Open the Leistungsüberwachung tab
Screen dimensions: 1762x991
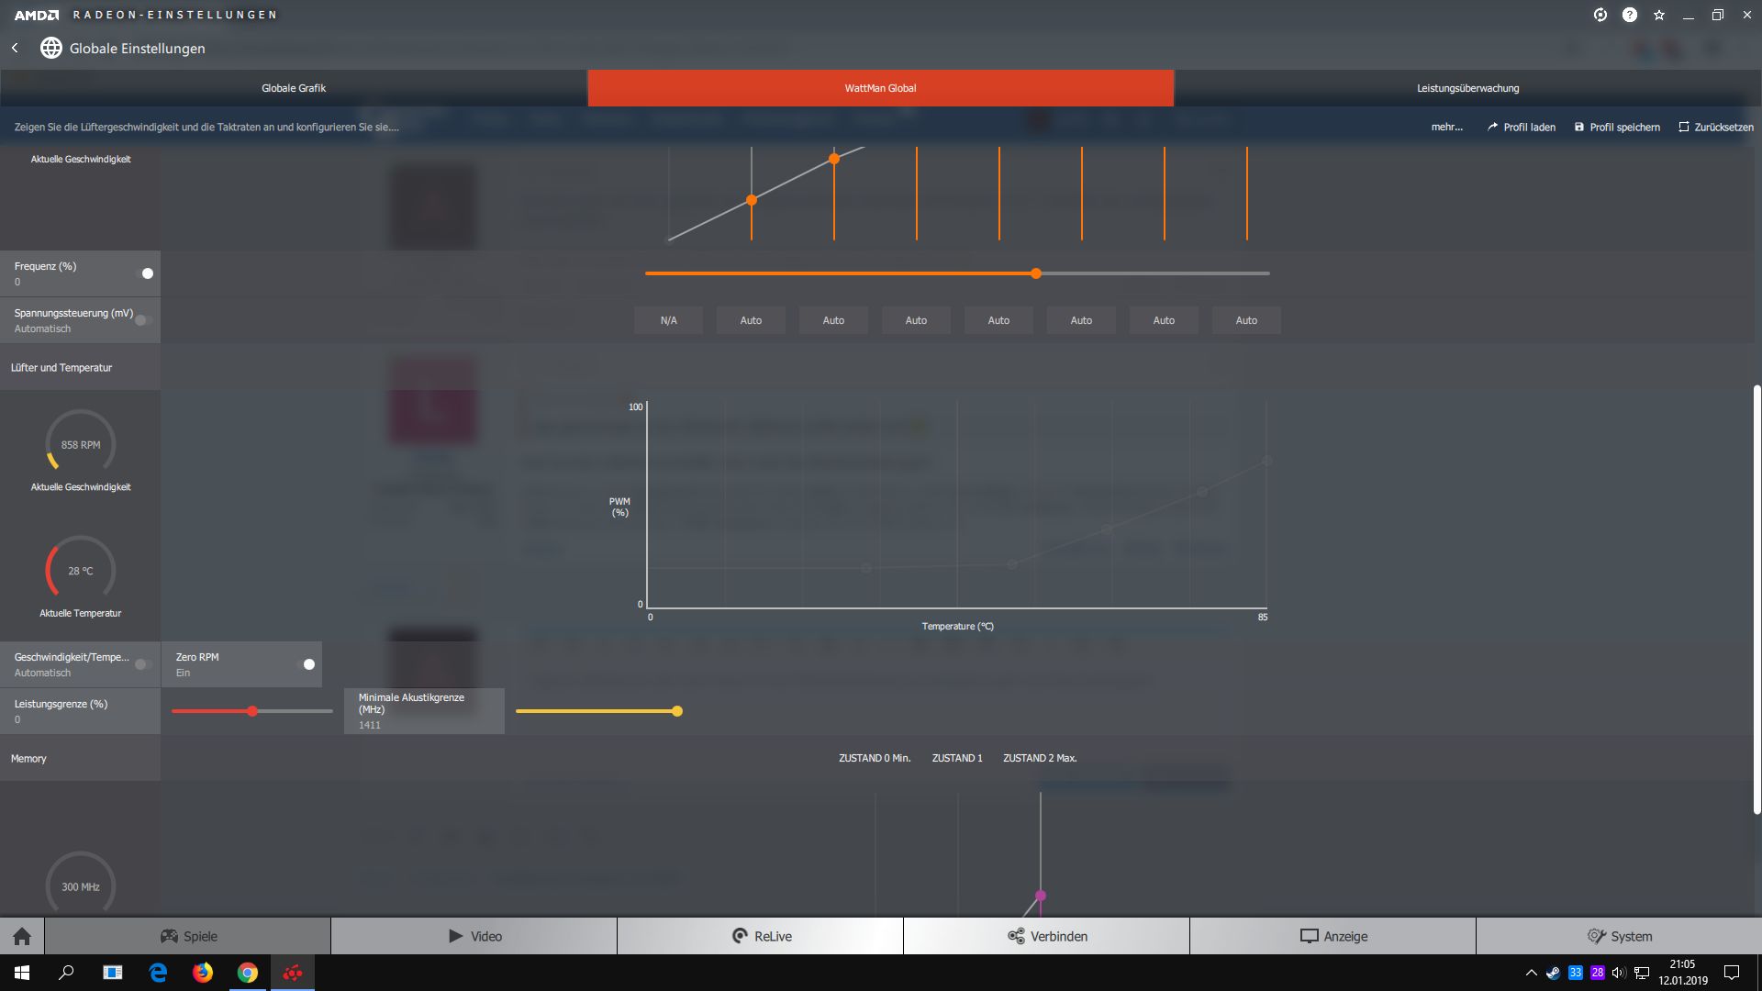coord(1467,88)
